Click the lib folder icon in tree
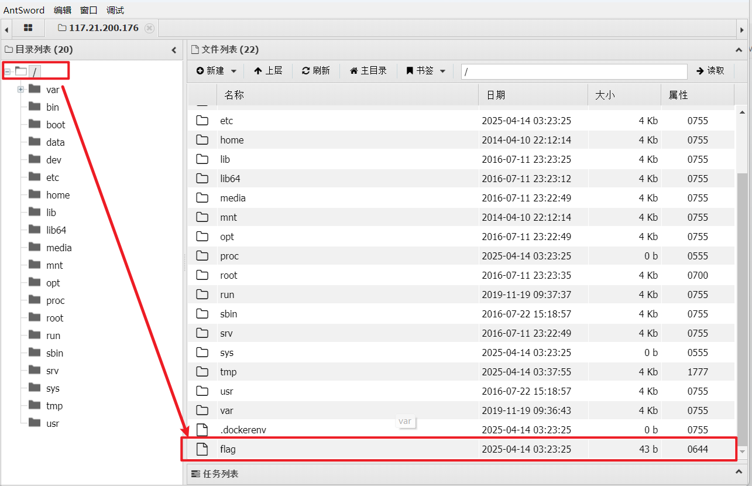The height and width of the screenshot is (486, 752). coord(35,212)
